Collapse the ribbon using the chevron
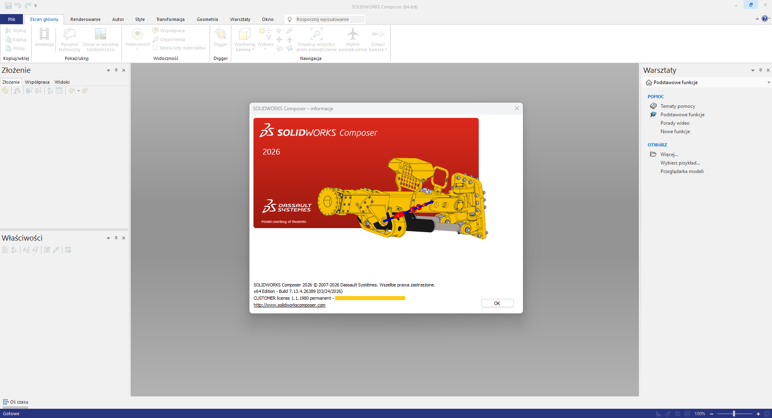The image size is (772, 418). click(x=757, y=19)
